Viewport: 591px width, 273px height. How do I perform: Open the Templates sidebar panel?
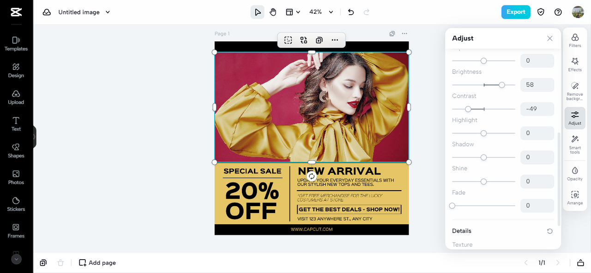[x=16, y=44]
